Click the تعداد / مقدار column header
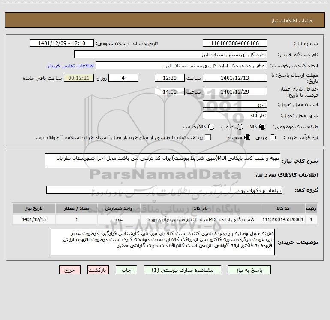330x320 pixels. 77,208
